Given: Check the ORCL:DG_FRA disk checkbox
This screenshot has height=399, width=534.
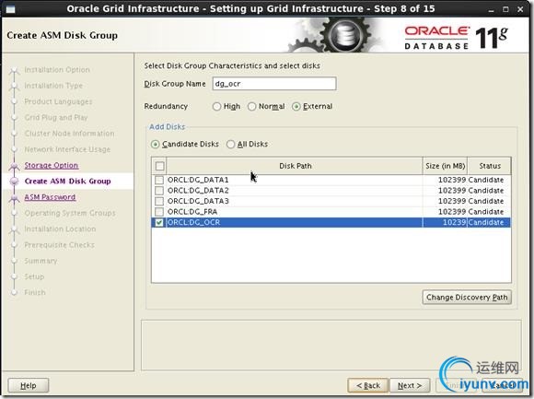Looking at the screenshot, I should pos(159,212).
